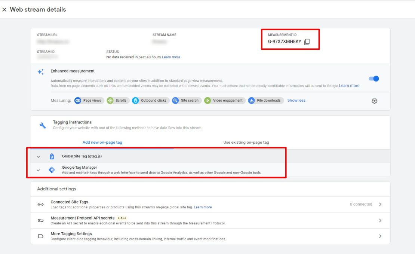Click the ALPHA badge
The image size is (415, 254).
[122, 218]
